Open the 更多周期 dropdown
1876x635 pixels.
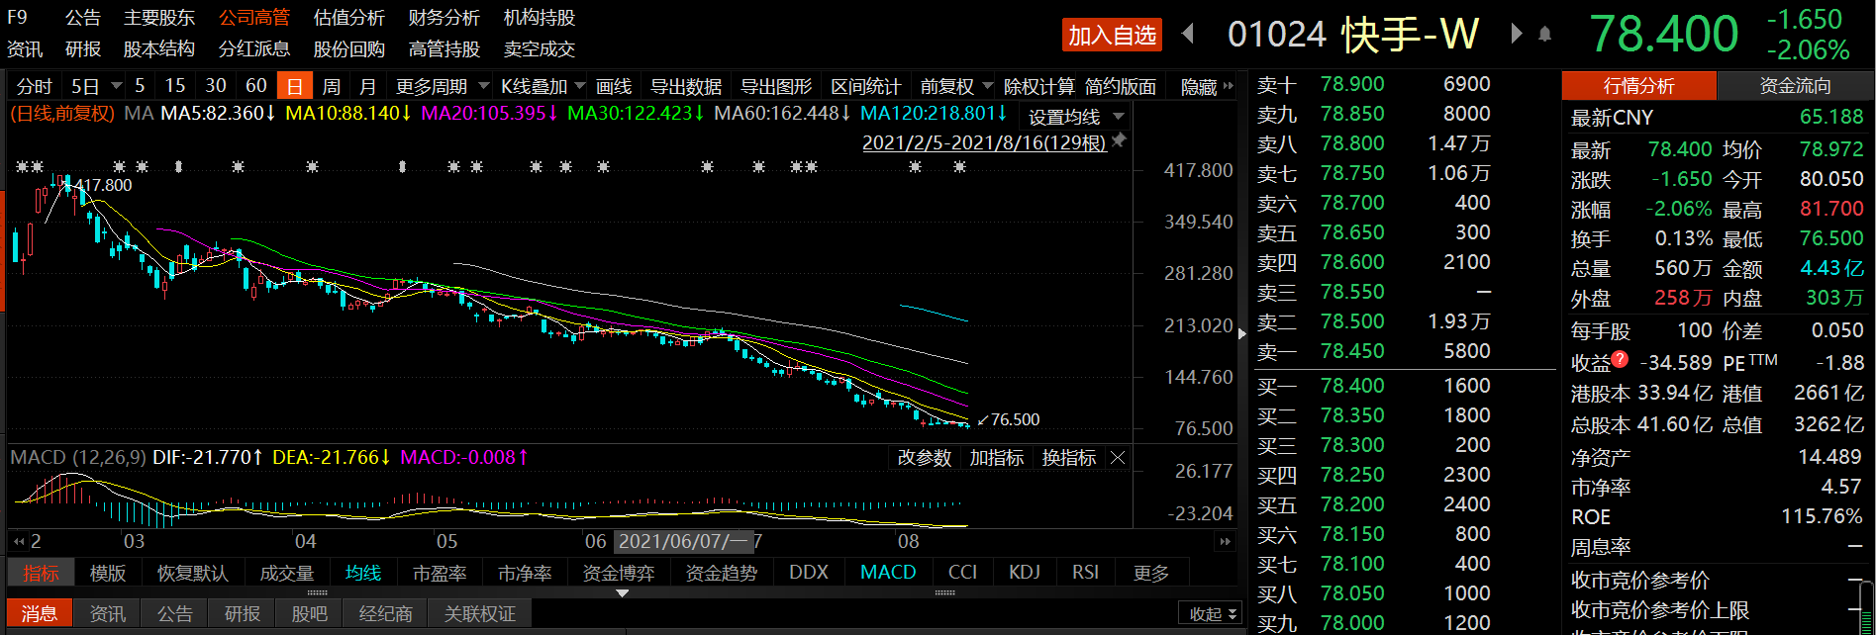442,86
